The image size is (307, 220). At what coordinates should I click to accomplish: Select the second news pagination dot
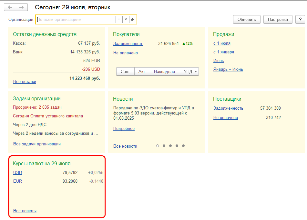164,146
